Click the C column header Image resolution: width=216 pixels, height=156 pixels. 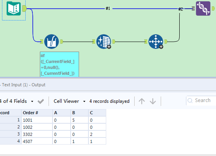pos(97,113)
